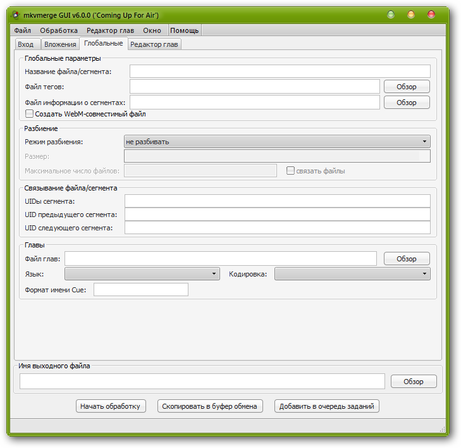Viewport: 461px width, 448px height.
Task: Click Скопировать в буфер обмена button
Action: [x=210, y=406]
